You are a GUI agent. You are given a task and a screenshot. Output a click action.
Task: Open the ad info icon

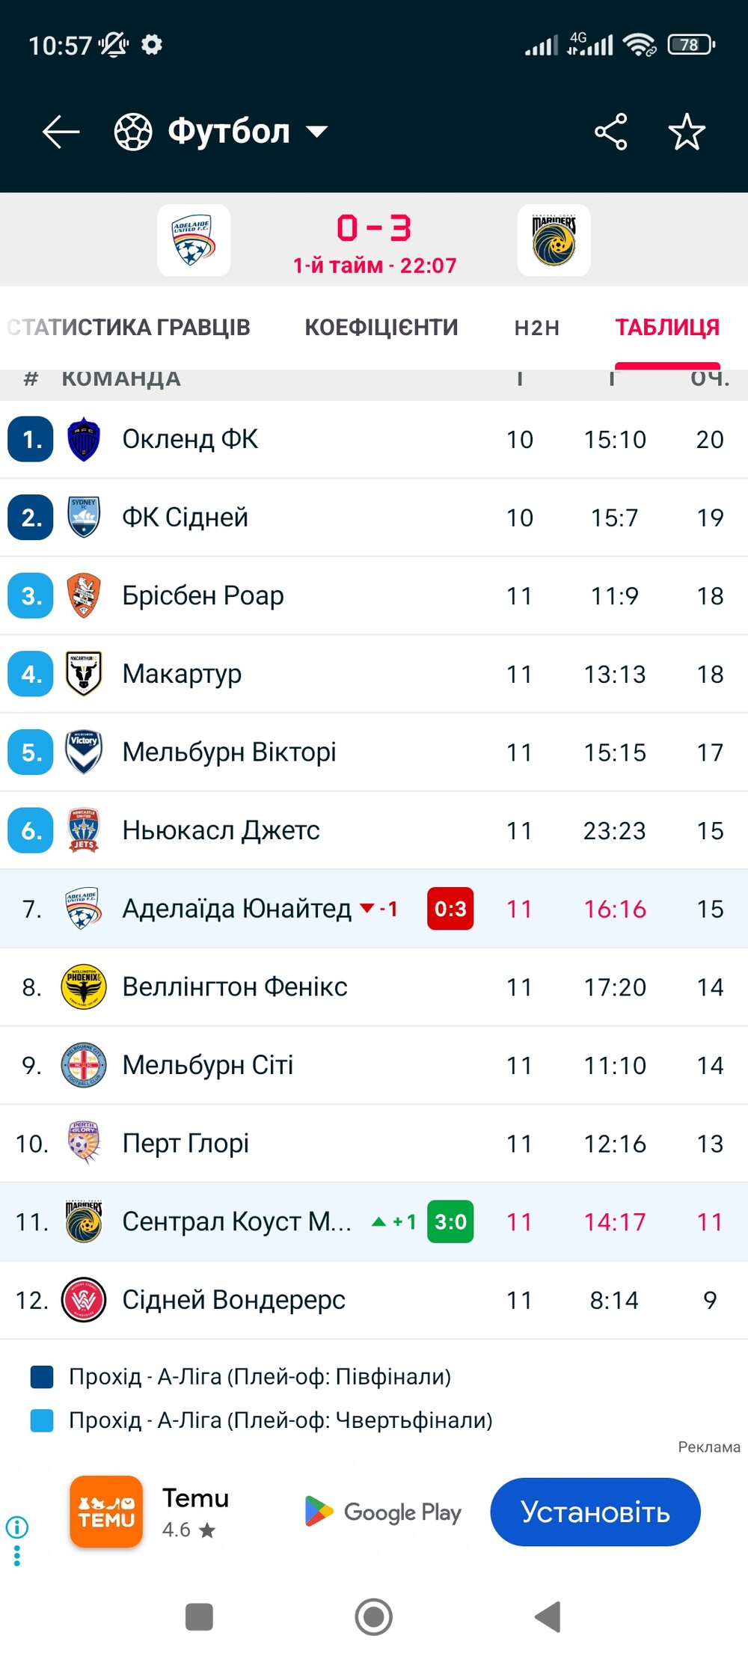[17, 1527]
